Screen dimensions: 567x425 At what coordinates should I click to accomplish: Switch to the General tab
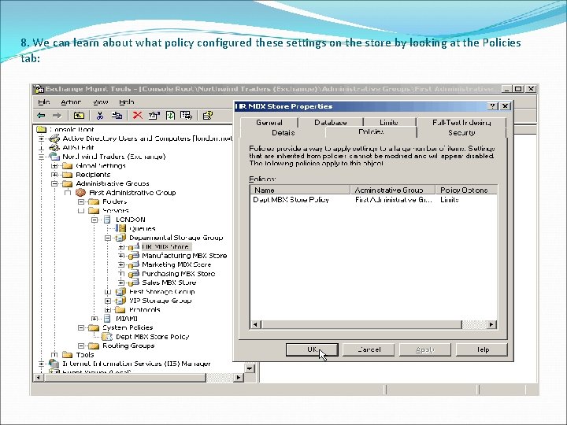click(x=269, y=123)
